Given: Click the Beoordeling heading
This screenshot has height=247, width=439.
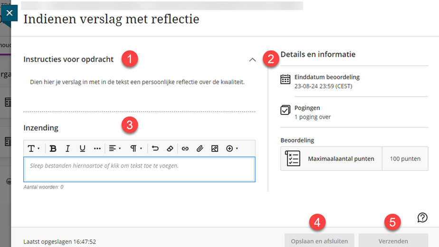Looking at the screenshot, I should 297,140.
